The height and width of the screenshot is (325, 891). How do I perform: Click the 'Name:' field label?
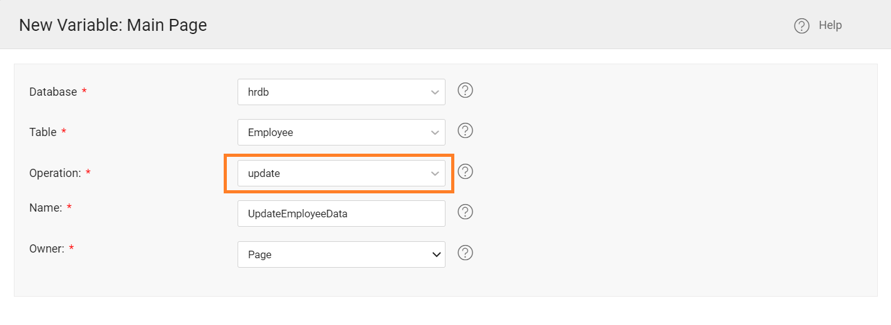pyautogui.click(x=45, y=208)
